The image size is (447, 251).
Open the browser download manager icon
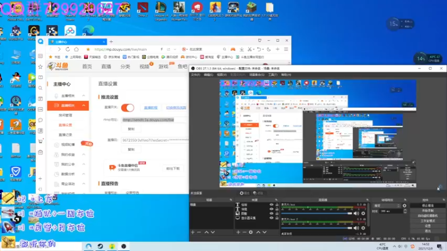pyautogui.click(x=241, y=49)
